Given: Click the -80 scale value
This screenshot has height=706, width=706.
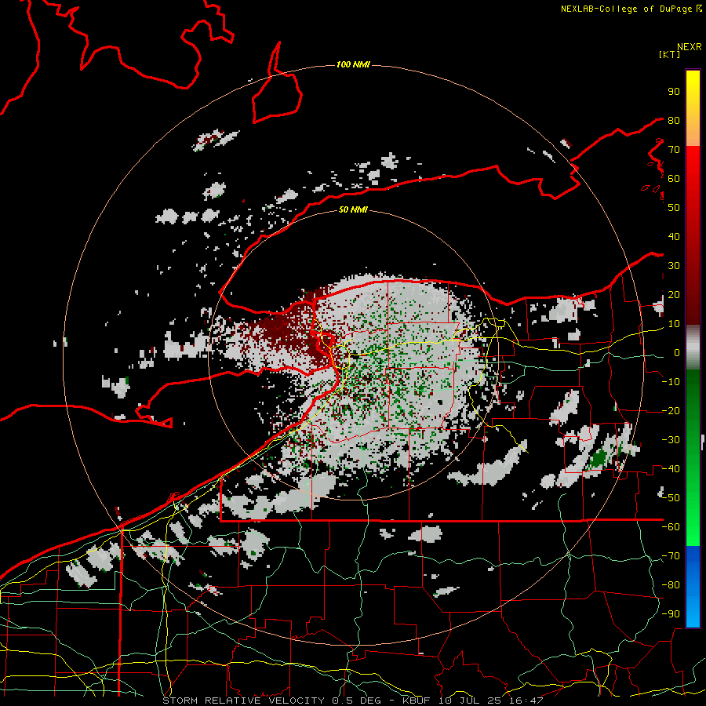Looking at the screenshot, I should tap(671, 585).
